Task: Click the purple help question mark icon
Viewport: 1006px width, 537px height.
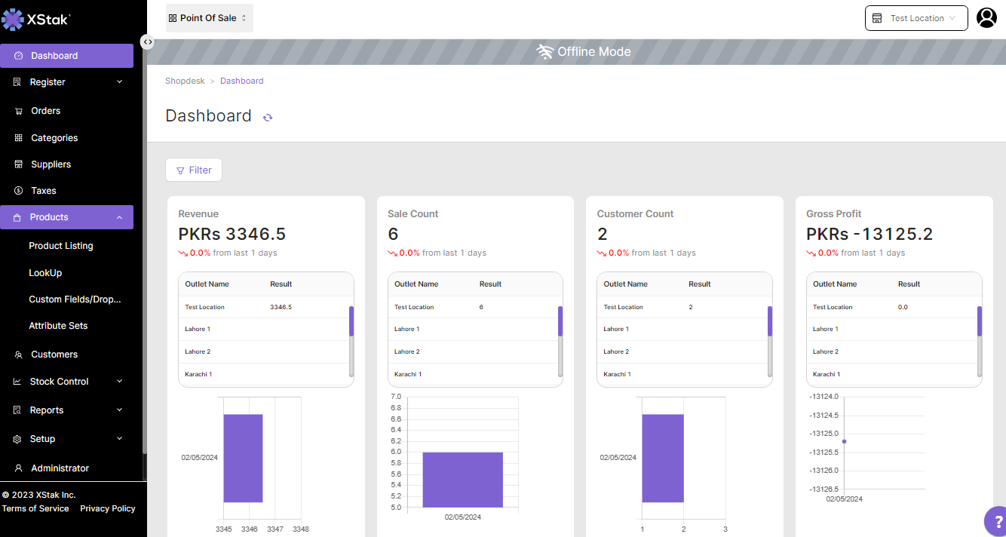Action: pyautogui.click(x=996, y=522)
